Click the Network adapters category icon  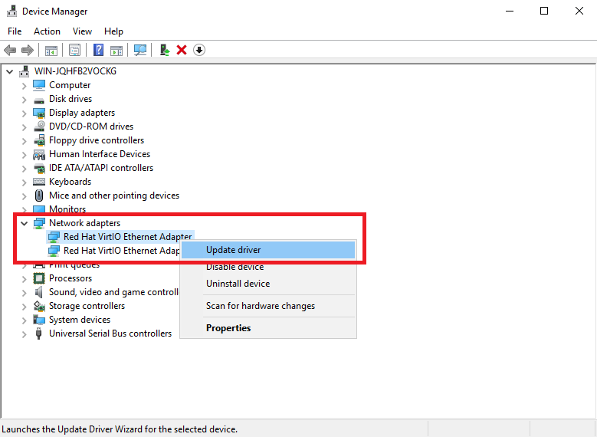pyautogui.click(x=39, y=223)
